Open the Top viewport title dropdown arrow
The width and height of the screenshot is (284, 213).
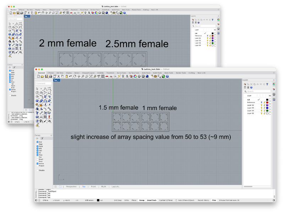(59, 80)
